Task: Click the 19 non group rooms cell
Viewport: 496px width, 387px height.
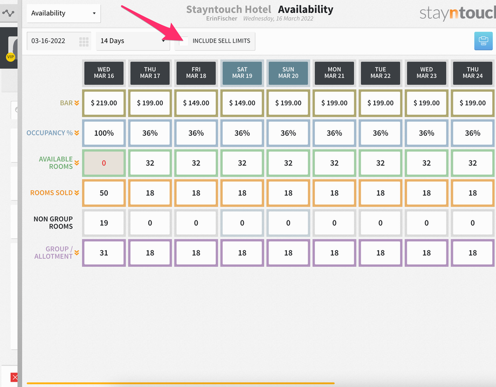Action: 104,223
